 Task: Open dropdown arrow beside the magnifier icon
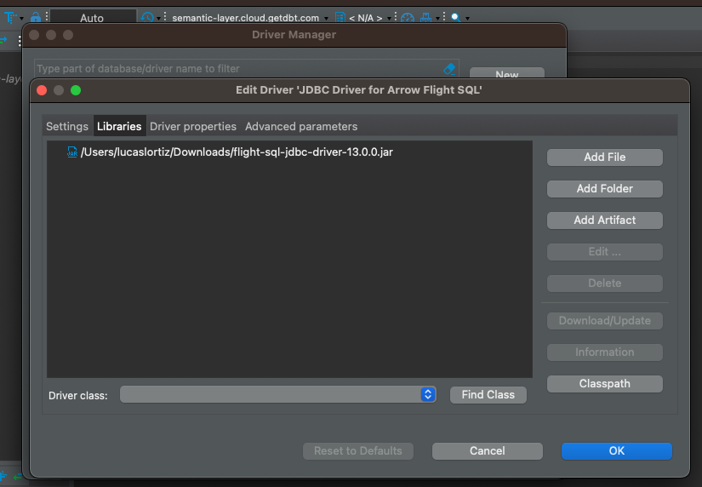(467, 19)
